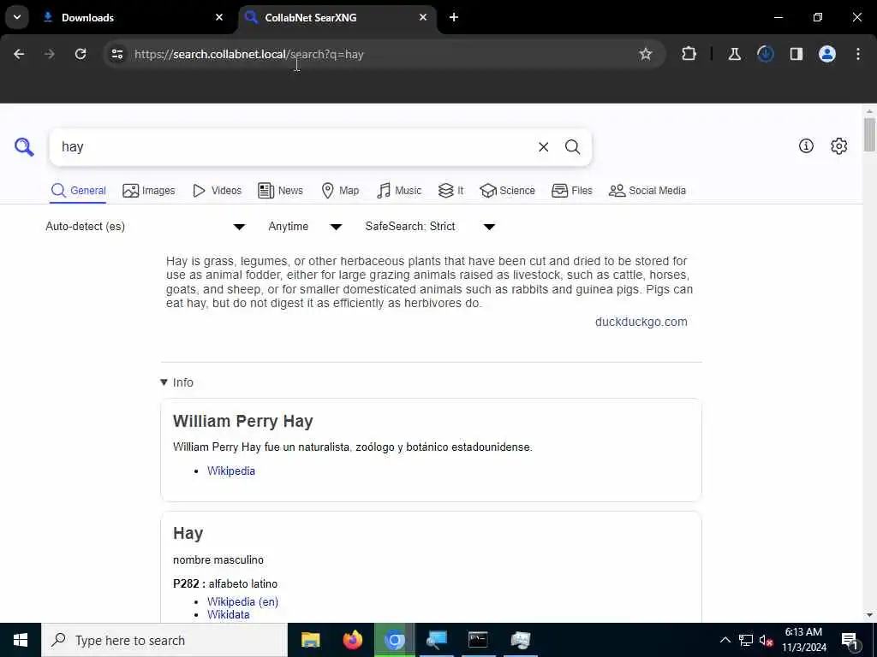
Task: Switch to the Science tab
Action: pos(507,191)
